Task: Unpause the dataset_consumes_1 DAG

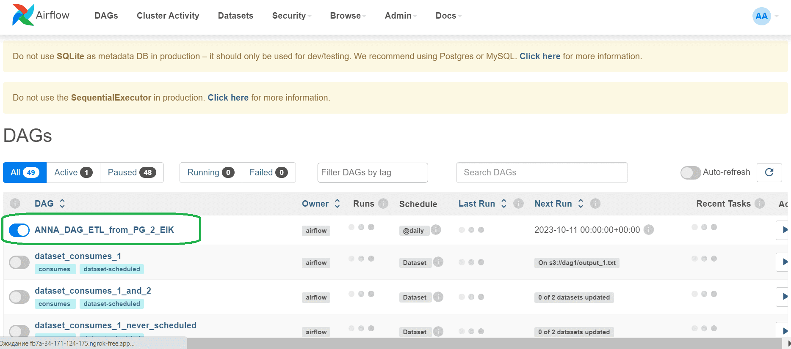Action: tap(19, 262)
